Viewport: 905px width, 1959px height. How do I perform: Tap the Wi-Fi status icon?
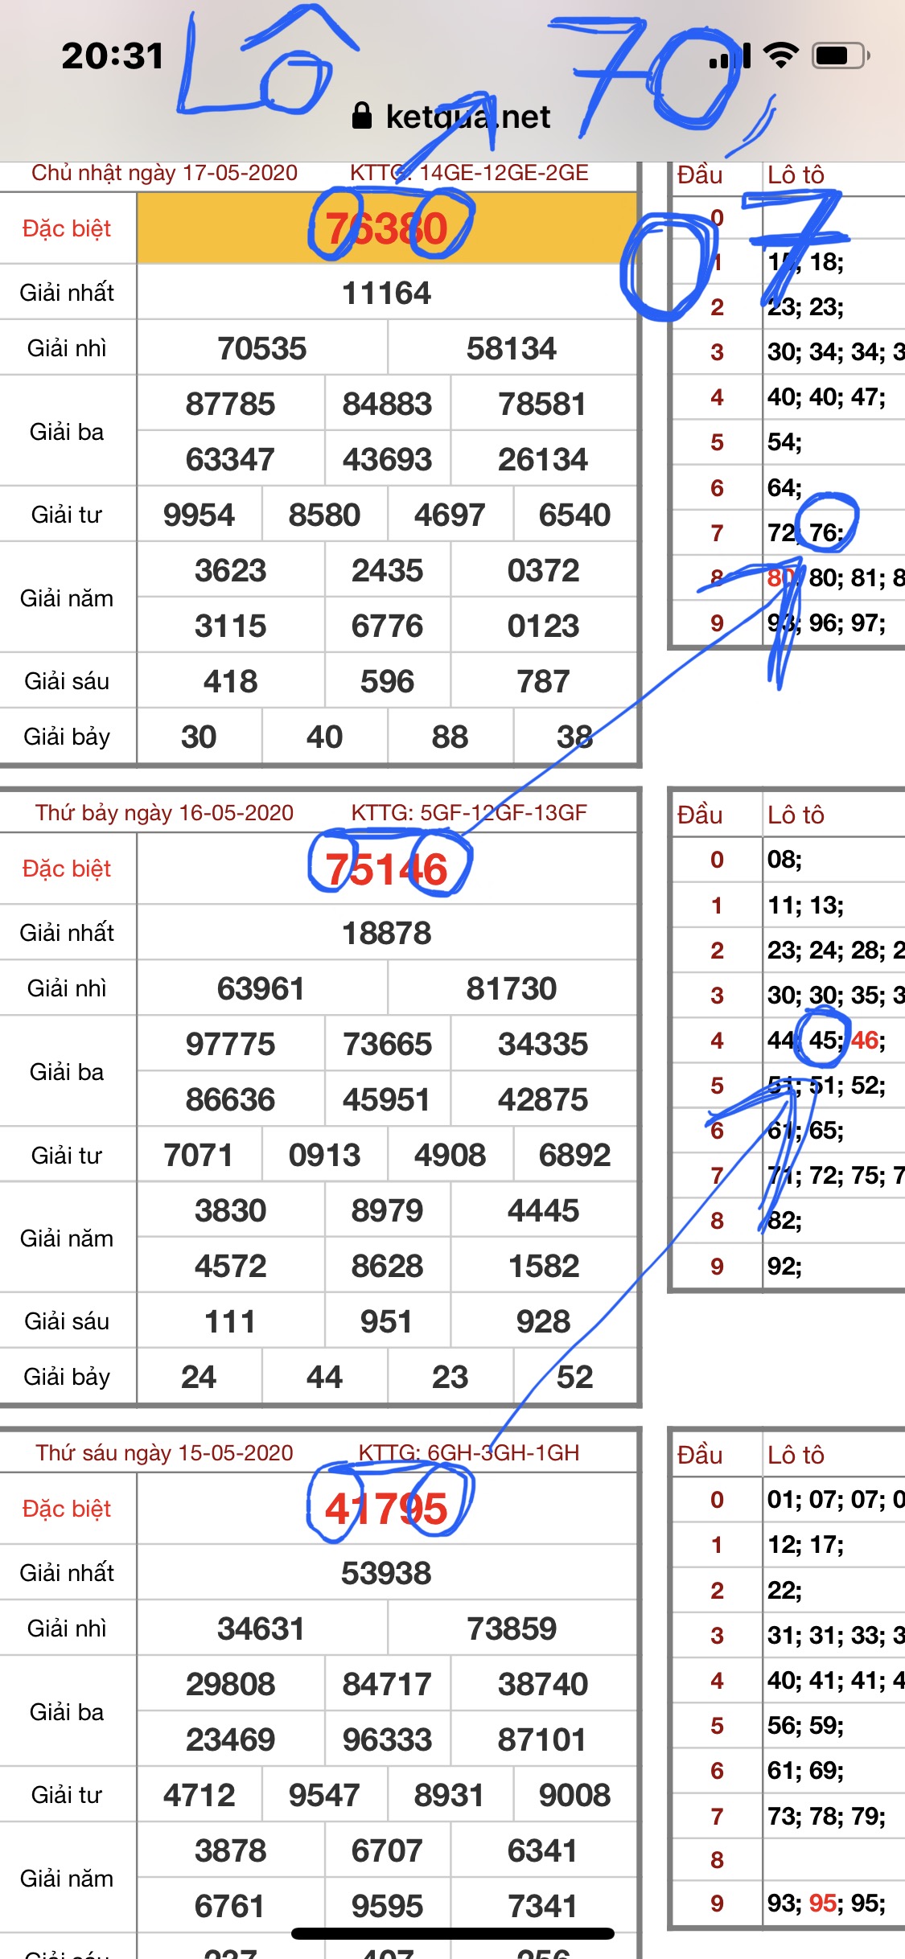point(780,55)
